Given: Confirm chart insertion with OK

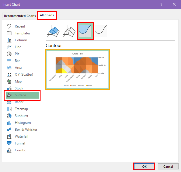Looking at the screenshot, I should pyautogui.click(x=144, y=167).
